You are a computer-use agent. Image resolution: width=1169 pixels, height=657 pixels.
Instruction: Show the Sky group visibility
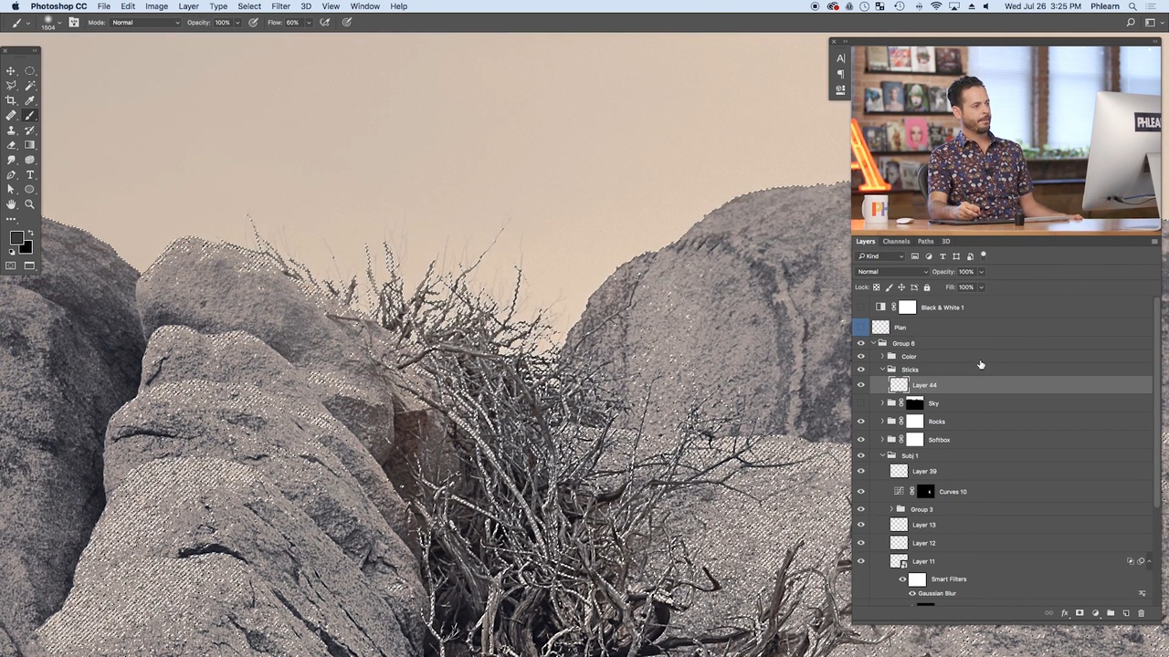[860, 403]
